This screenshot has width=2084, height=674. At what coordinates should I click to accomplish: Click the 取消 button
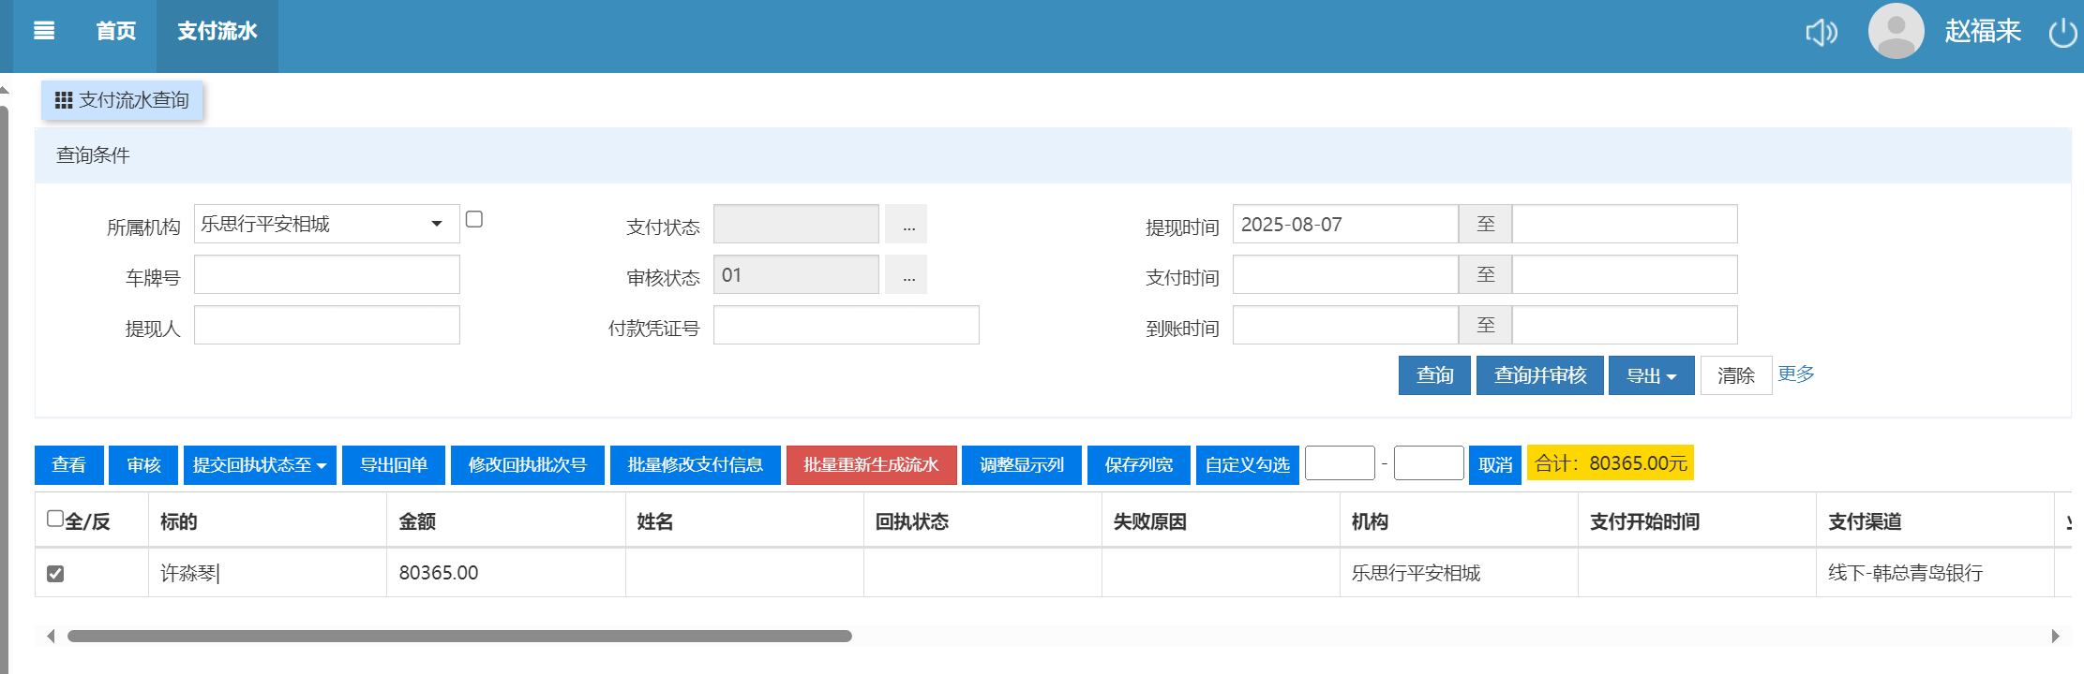click(x=1495, y=465)
